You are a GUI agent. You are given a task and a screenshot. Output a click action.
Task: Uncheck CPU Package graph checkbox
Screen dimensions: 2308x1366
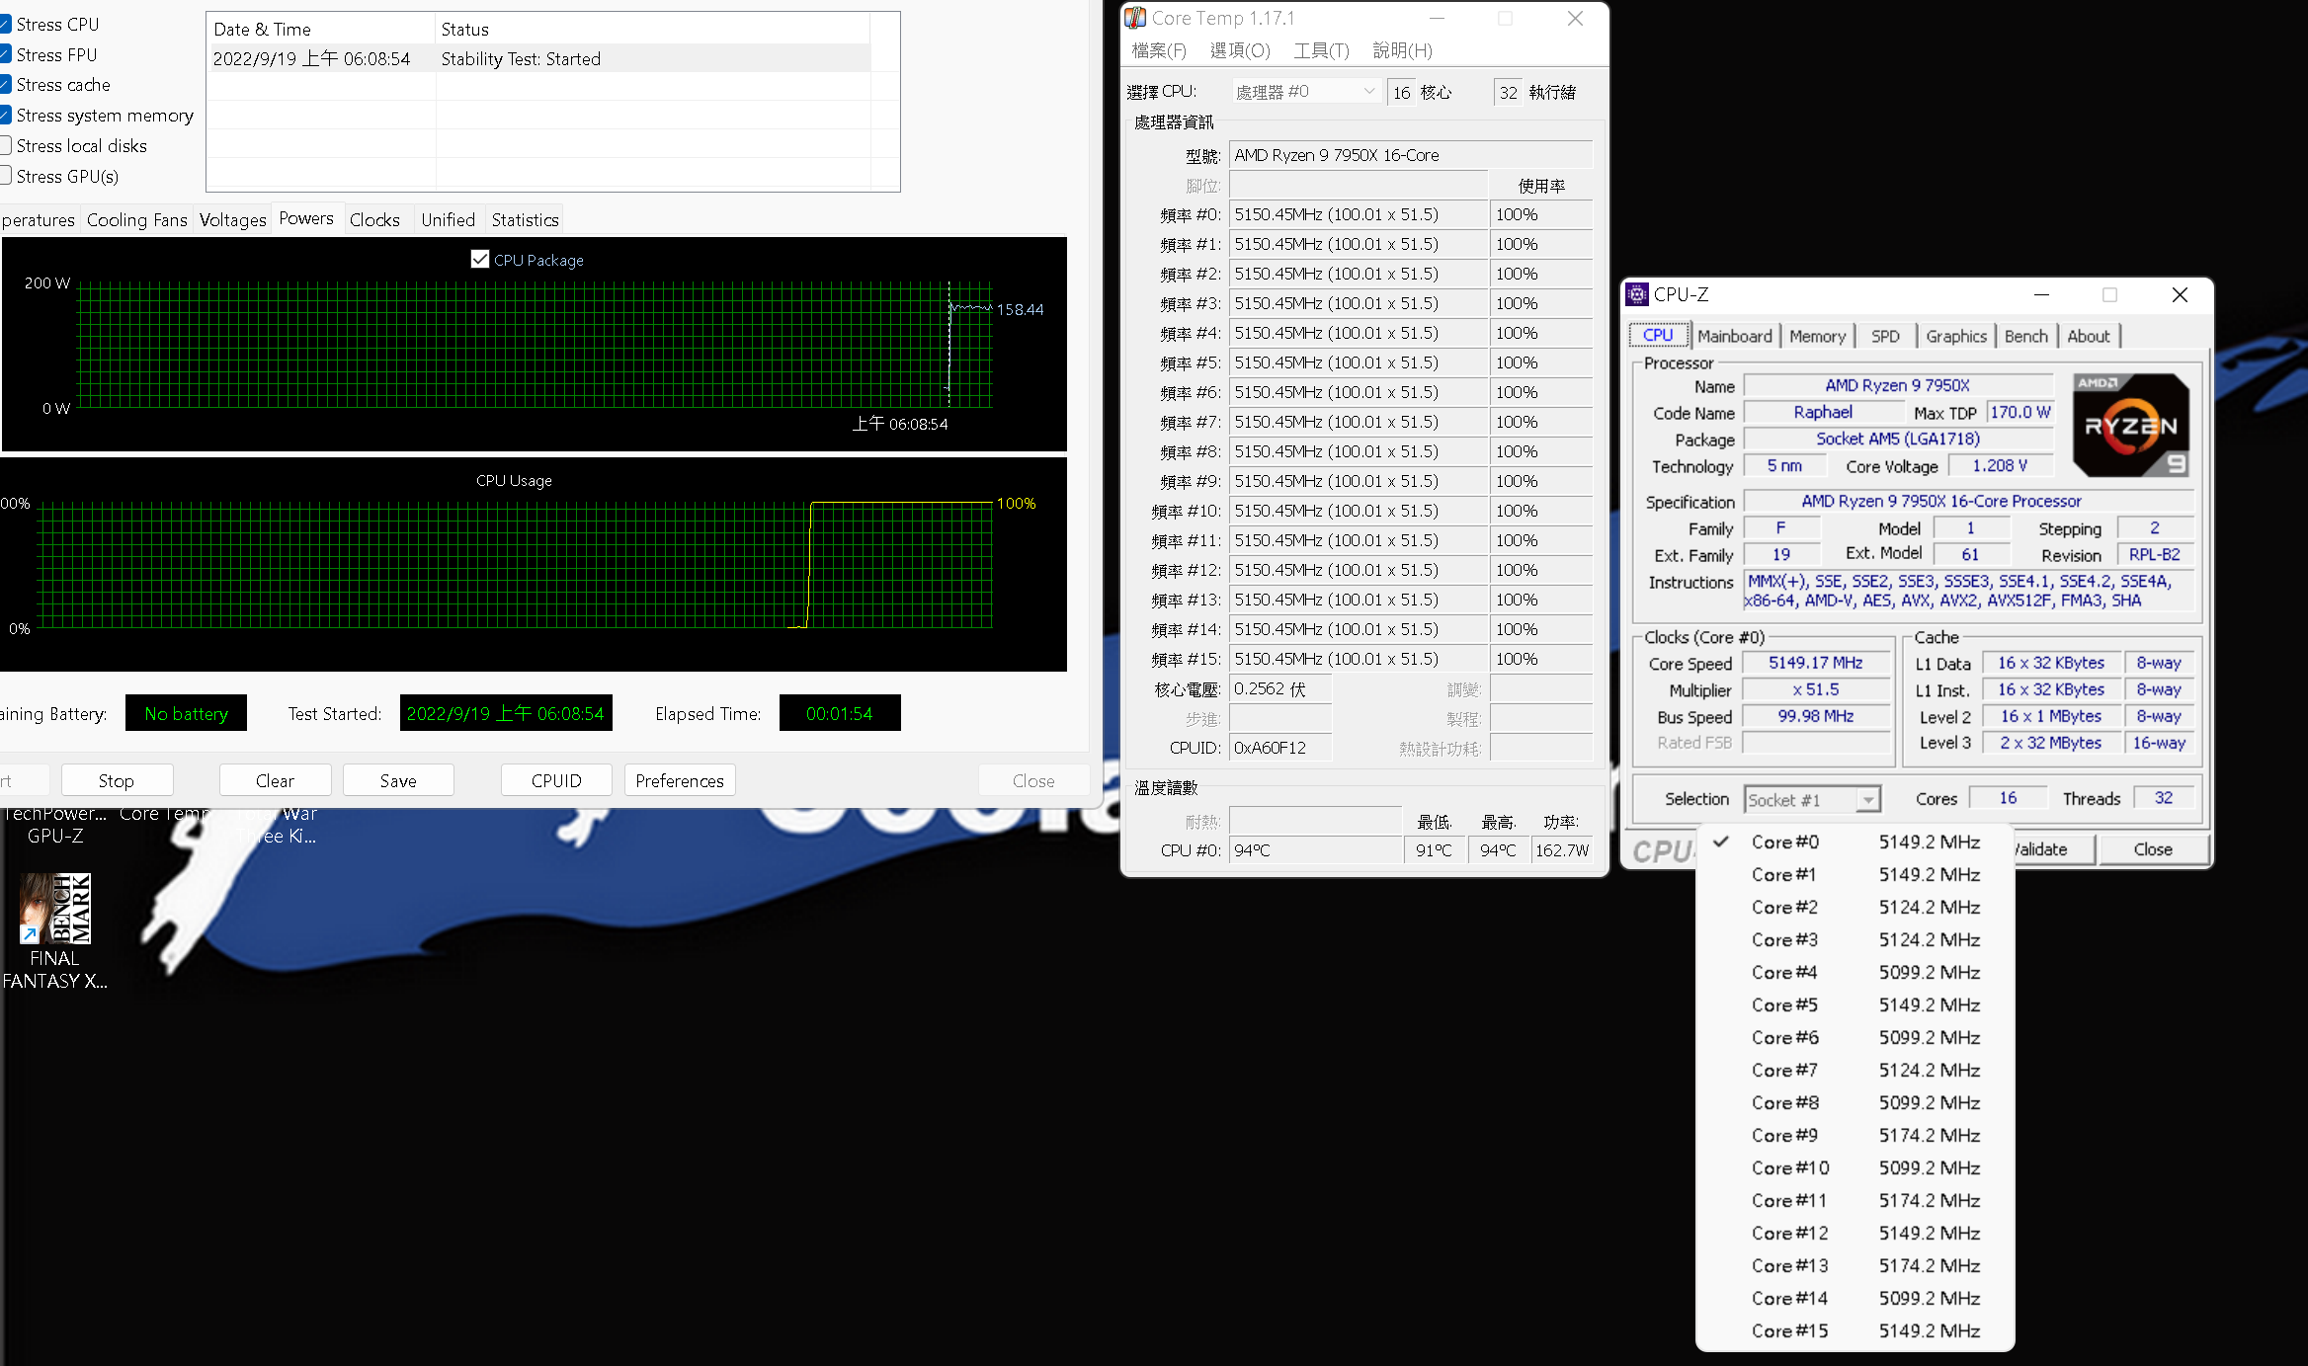pyautogui.click(x=480, y=260)
